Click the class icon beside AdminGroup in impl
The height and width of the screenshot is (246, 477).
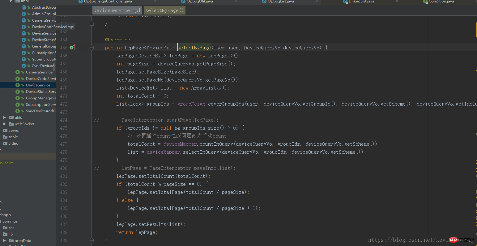[24, 14]
